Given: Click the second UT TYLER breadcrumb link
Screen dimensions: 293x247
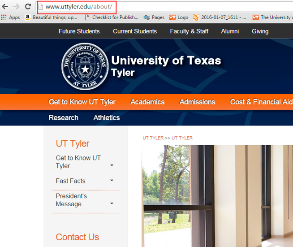Looking at the screenshot, I should pos(182,138).
